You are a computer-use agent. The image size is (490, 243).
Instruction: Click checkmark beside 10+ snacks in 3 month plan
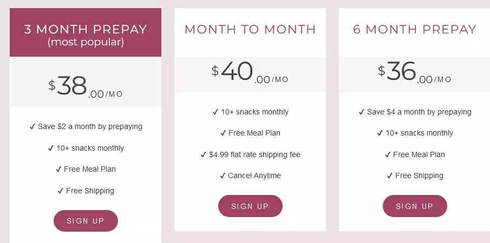[51, 148]
